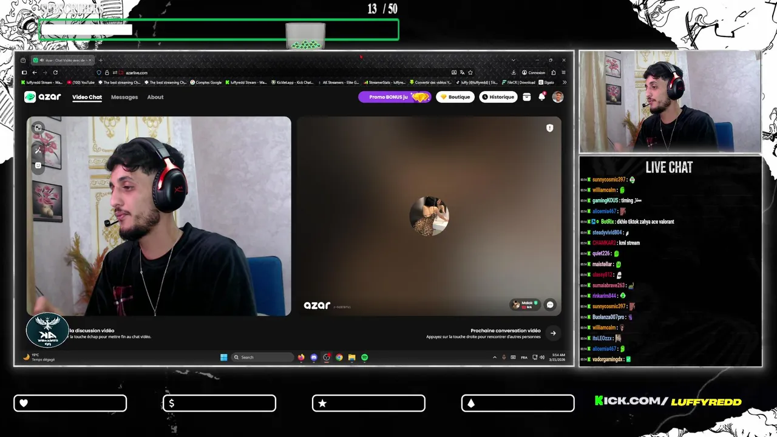The width and height of the screenshot is (777, 437).
Task: Click the browser Back arrow
Action: tap(35, 72)
